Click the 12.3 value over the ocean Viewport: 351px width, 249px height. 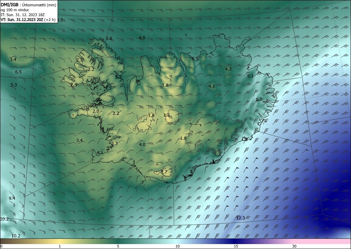point(241,218)
